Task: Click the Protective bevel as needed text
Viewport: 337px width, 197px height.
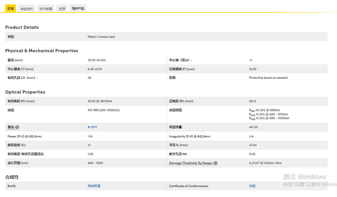Action: (268, 78)
